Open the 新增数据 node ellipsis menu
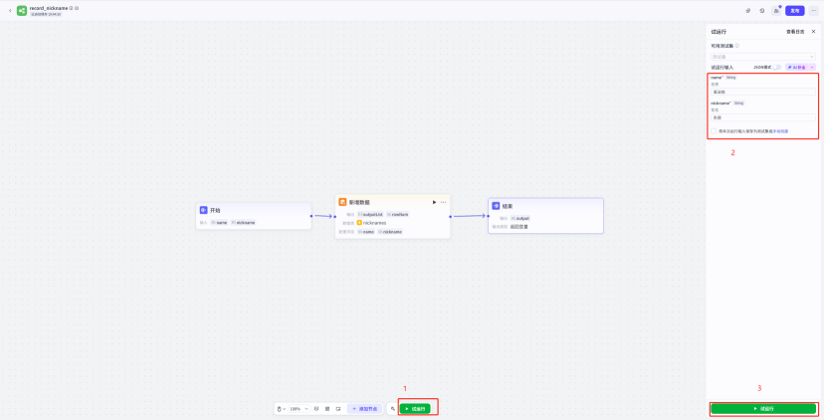Image resolution: width=824 pixels, height=420 pixels. tap(443, 202)
